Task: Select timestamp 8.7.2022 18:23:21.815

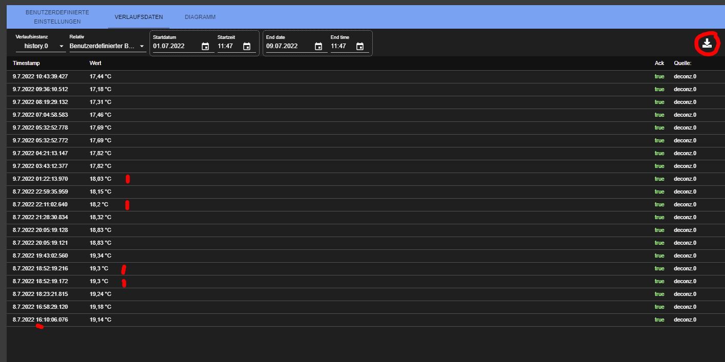Action: coord(40,294)
